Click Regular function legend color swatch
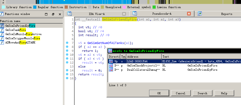 pos(35,7)
